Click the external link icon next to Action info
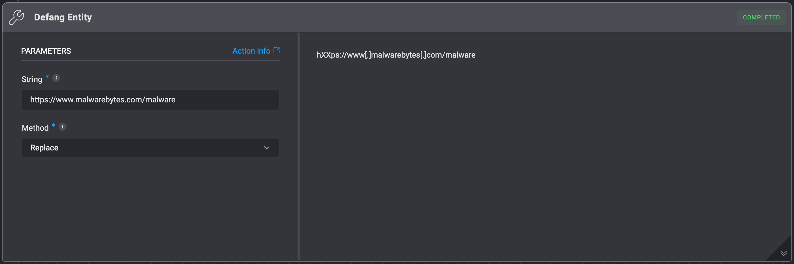Screen dimensions: 794x264 [x=277, y=50]
